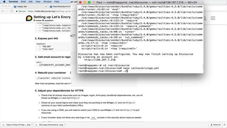Open the Help menu
Image resolution: width=227 pixels, height=128 pixels.
[x=57, y=1]
